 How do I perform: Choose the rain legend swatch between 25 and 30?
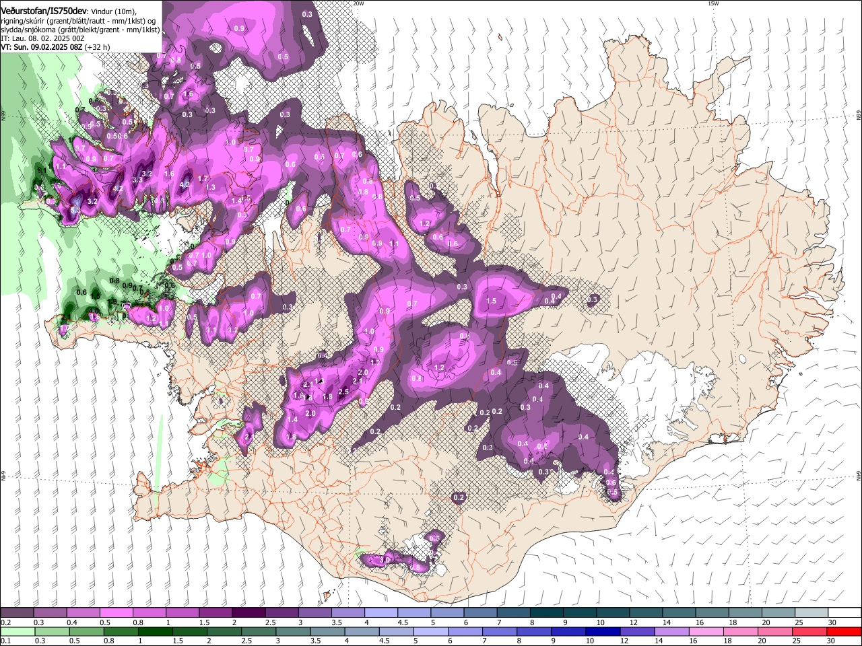809,632
